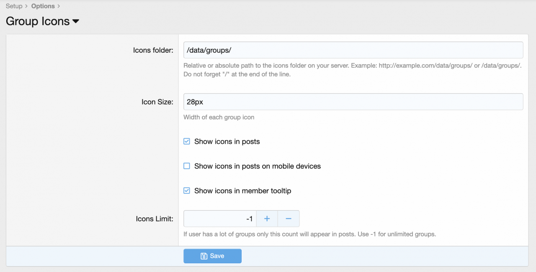Focus the Icons folder path field

pyautogui.click(x=353, y=50)
